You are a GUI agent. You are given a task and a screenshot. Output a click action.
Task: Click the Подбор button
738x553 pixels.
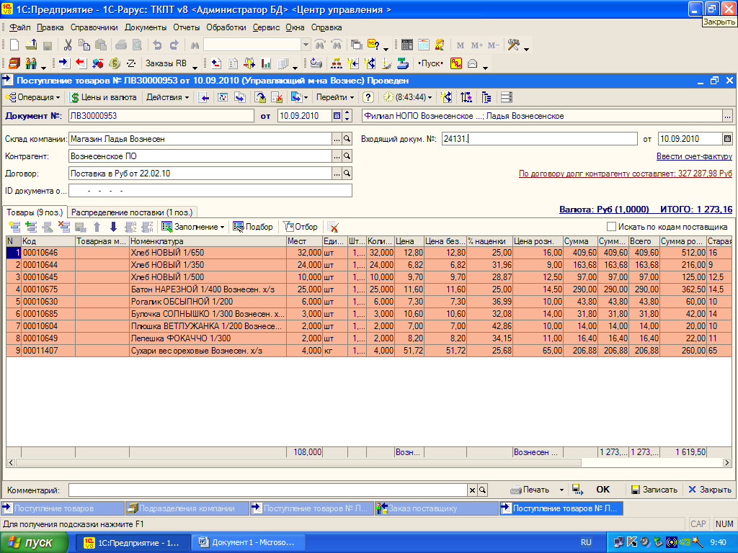[253, 227]
